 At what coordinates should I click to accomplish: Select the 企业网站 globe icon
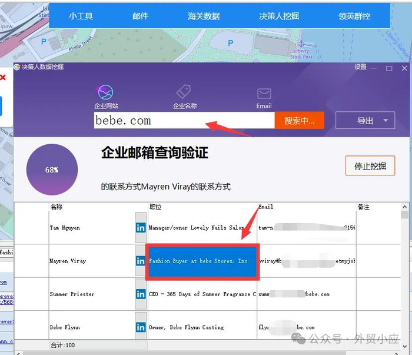tap(105, 92)
